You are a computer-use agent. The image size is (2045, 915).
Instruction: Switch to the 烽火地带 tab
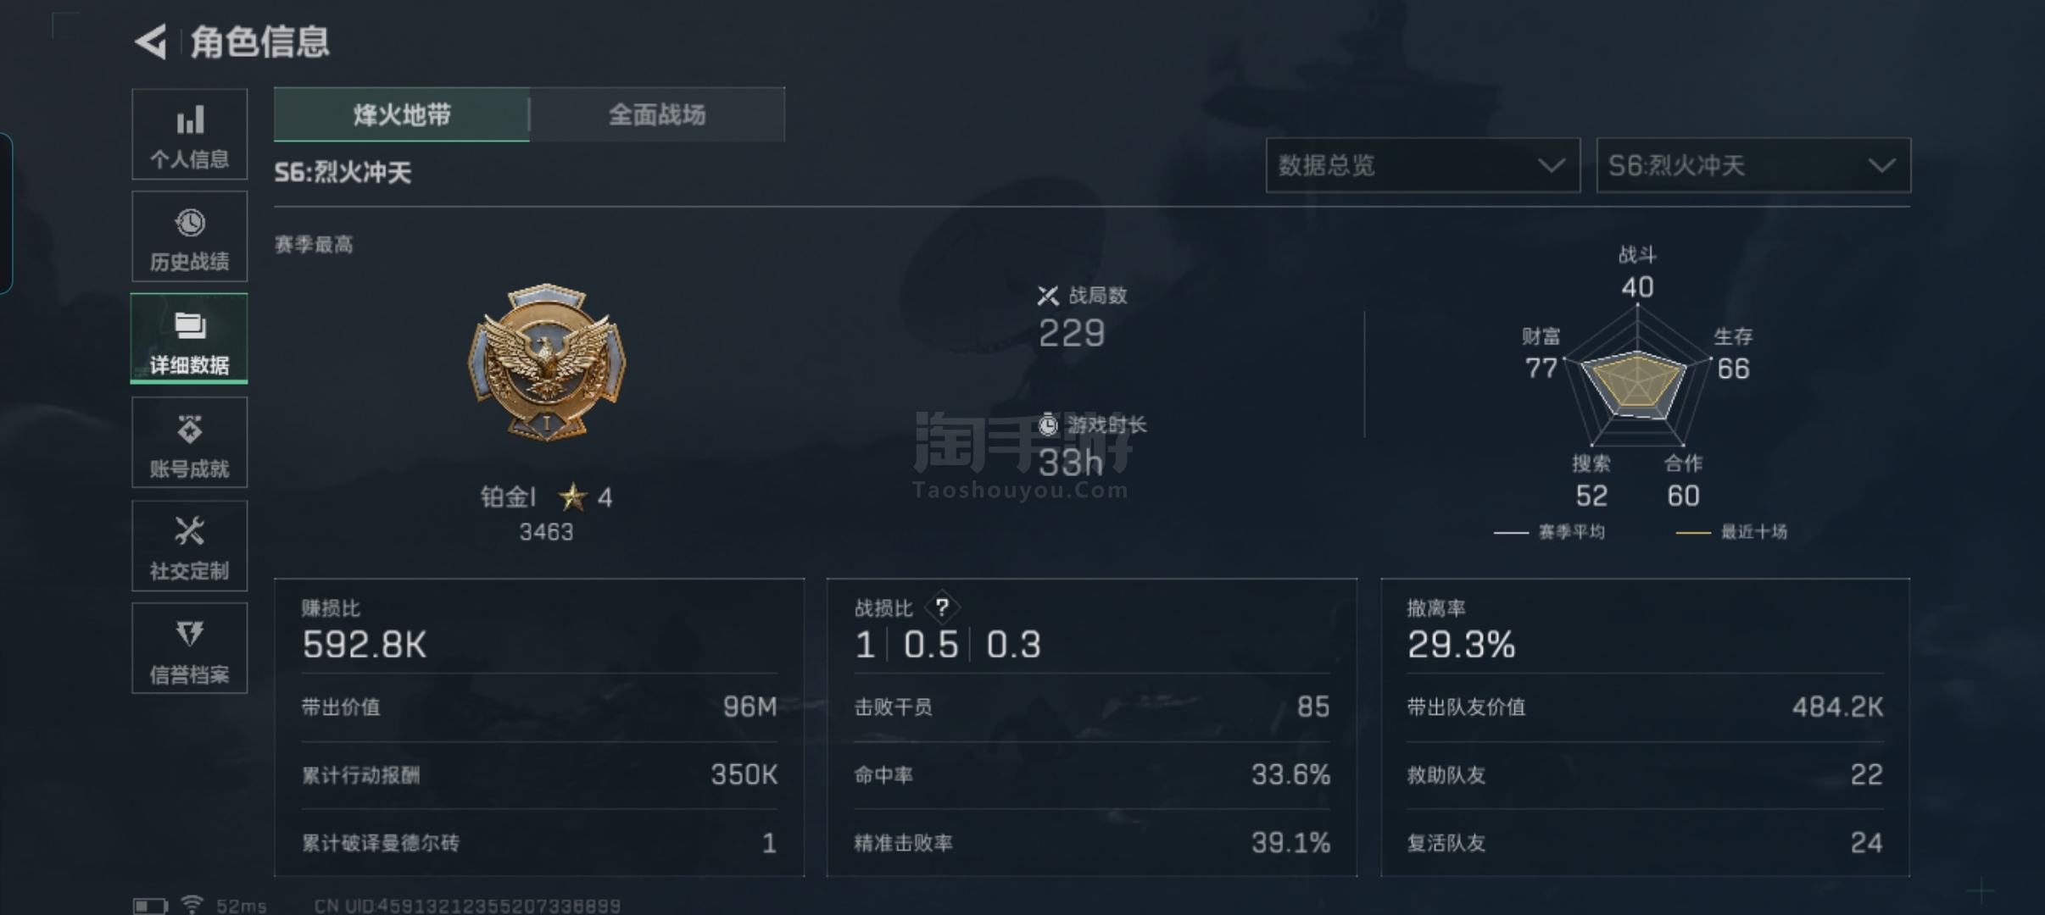[x=402, y=114]
